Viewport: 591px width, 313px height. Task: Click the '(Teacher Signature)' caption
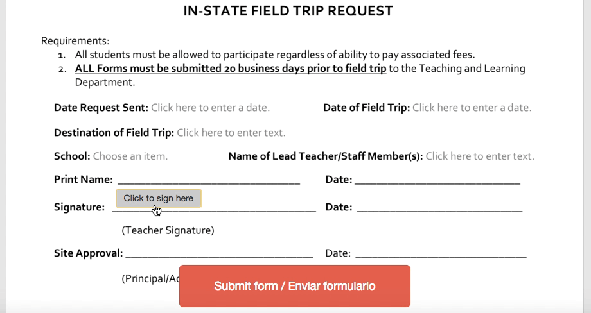168,230
